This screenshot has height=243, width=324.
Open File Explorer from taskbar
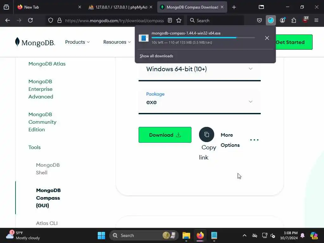(186, 235)
